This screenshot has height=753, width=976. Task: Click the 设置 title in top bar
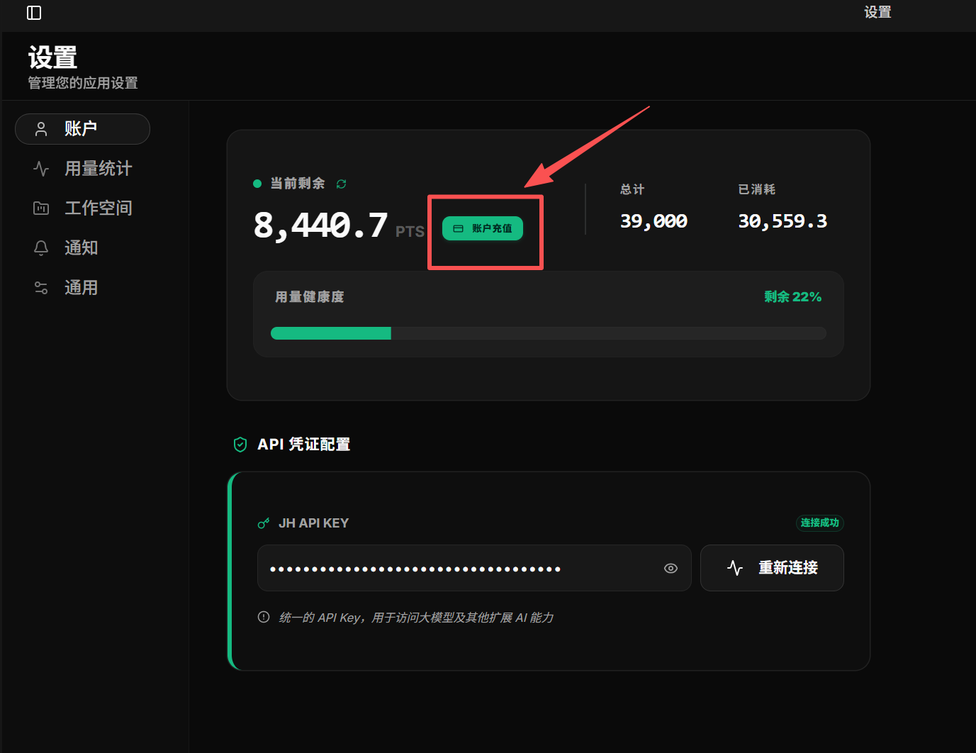(877, 12)
